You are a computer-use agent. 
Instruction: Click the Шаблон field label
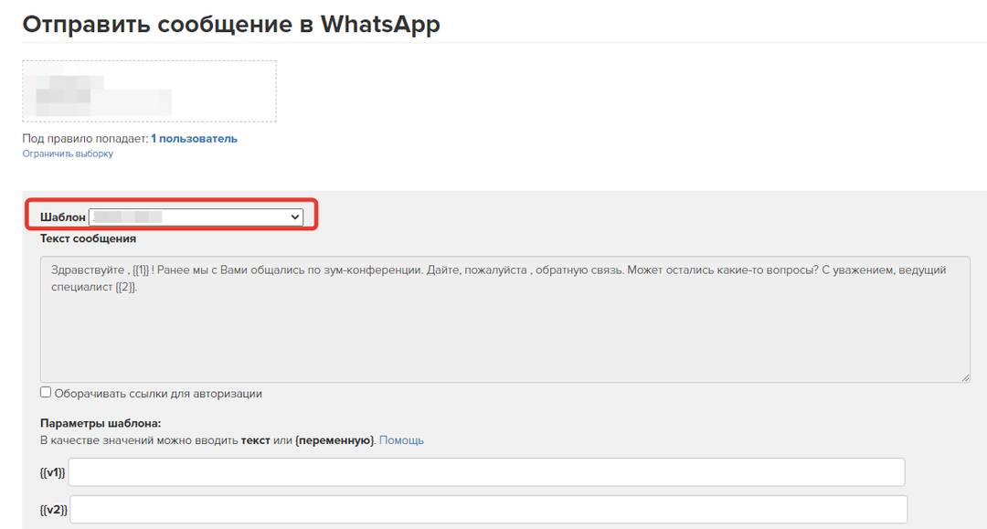(62, 217)
